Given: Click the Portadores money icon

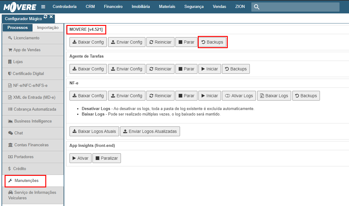Looking at the screenshot, I should (x=10, y=157).
